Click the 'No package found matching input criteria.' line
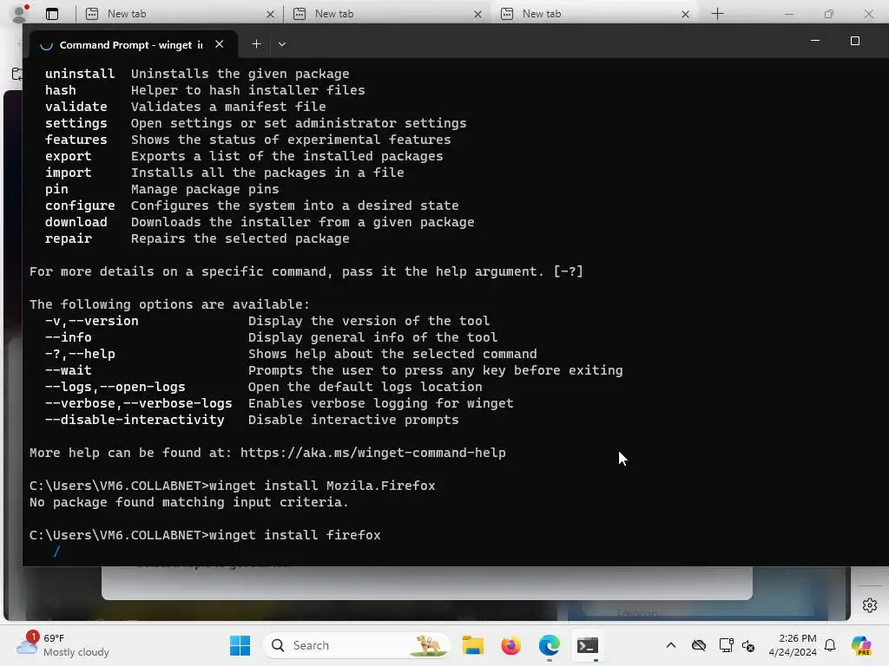 (x=188, y=502)
